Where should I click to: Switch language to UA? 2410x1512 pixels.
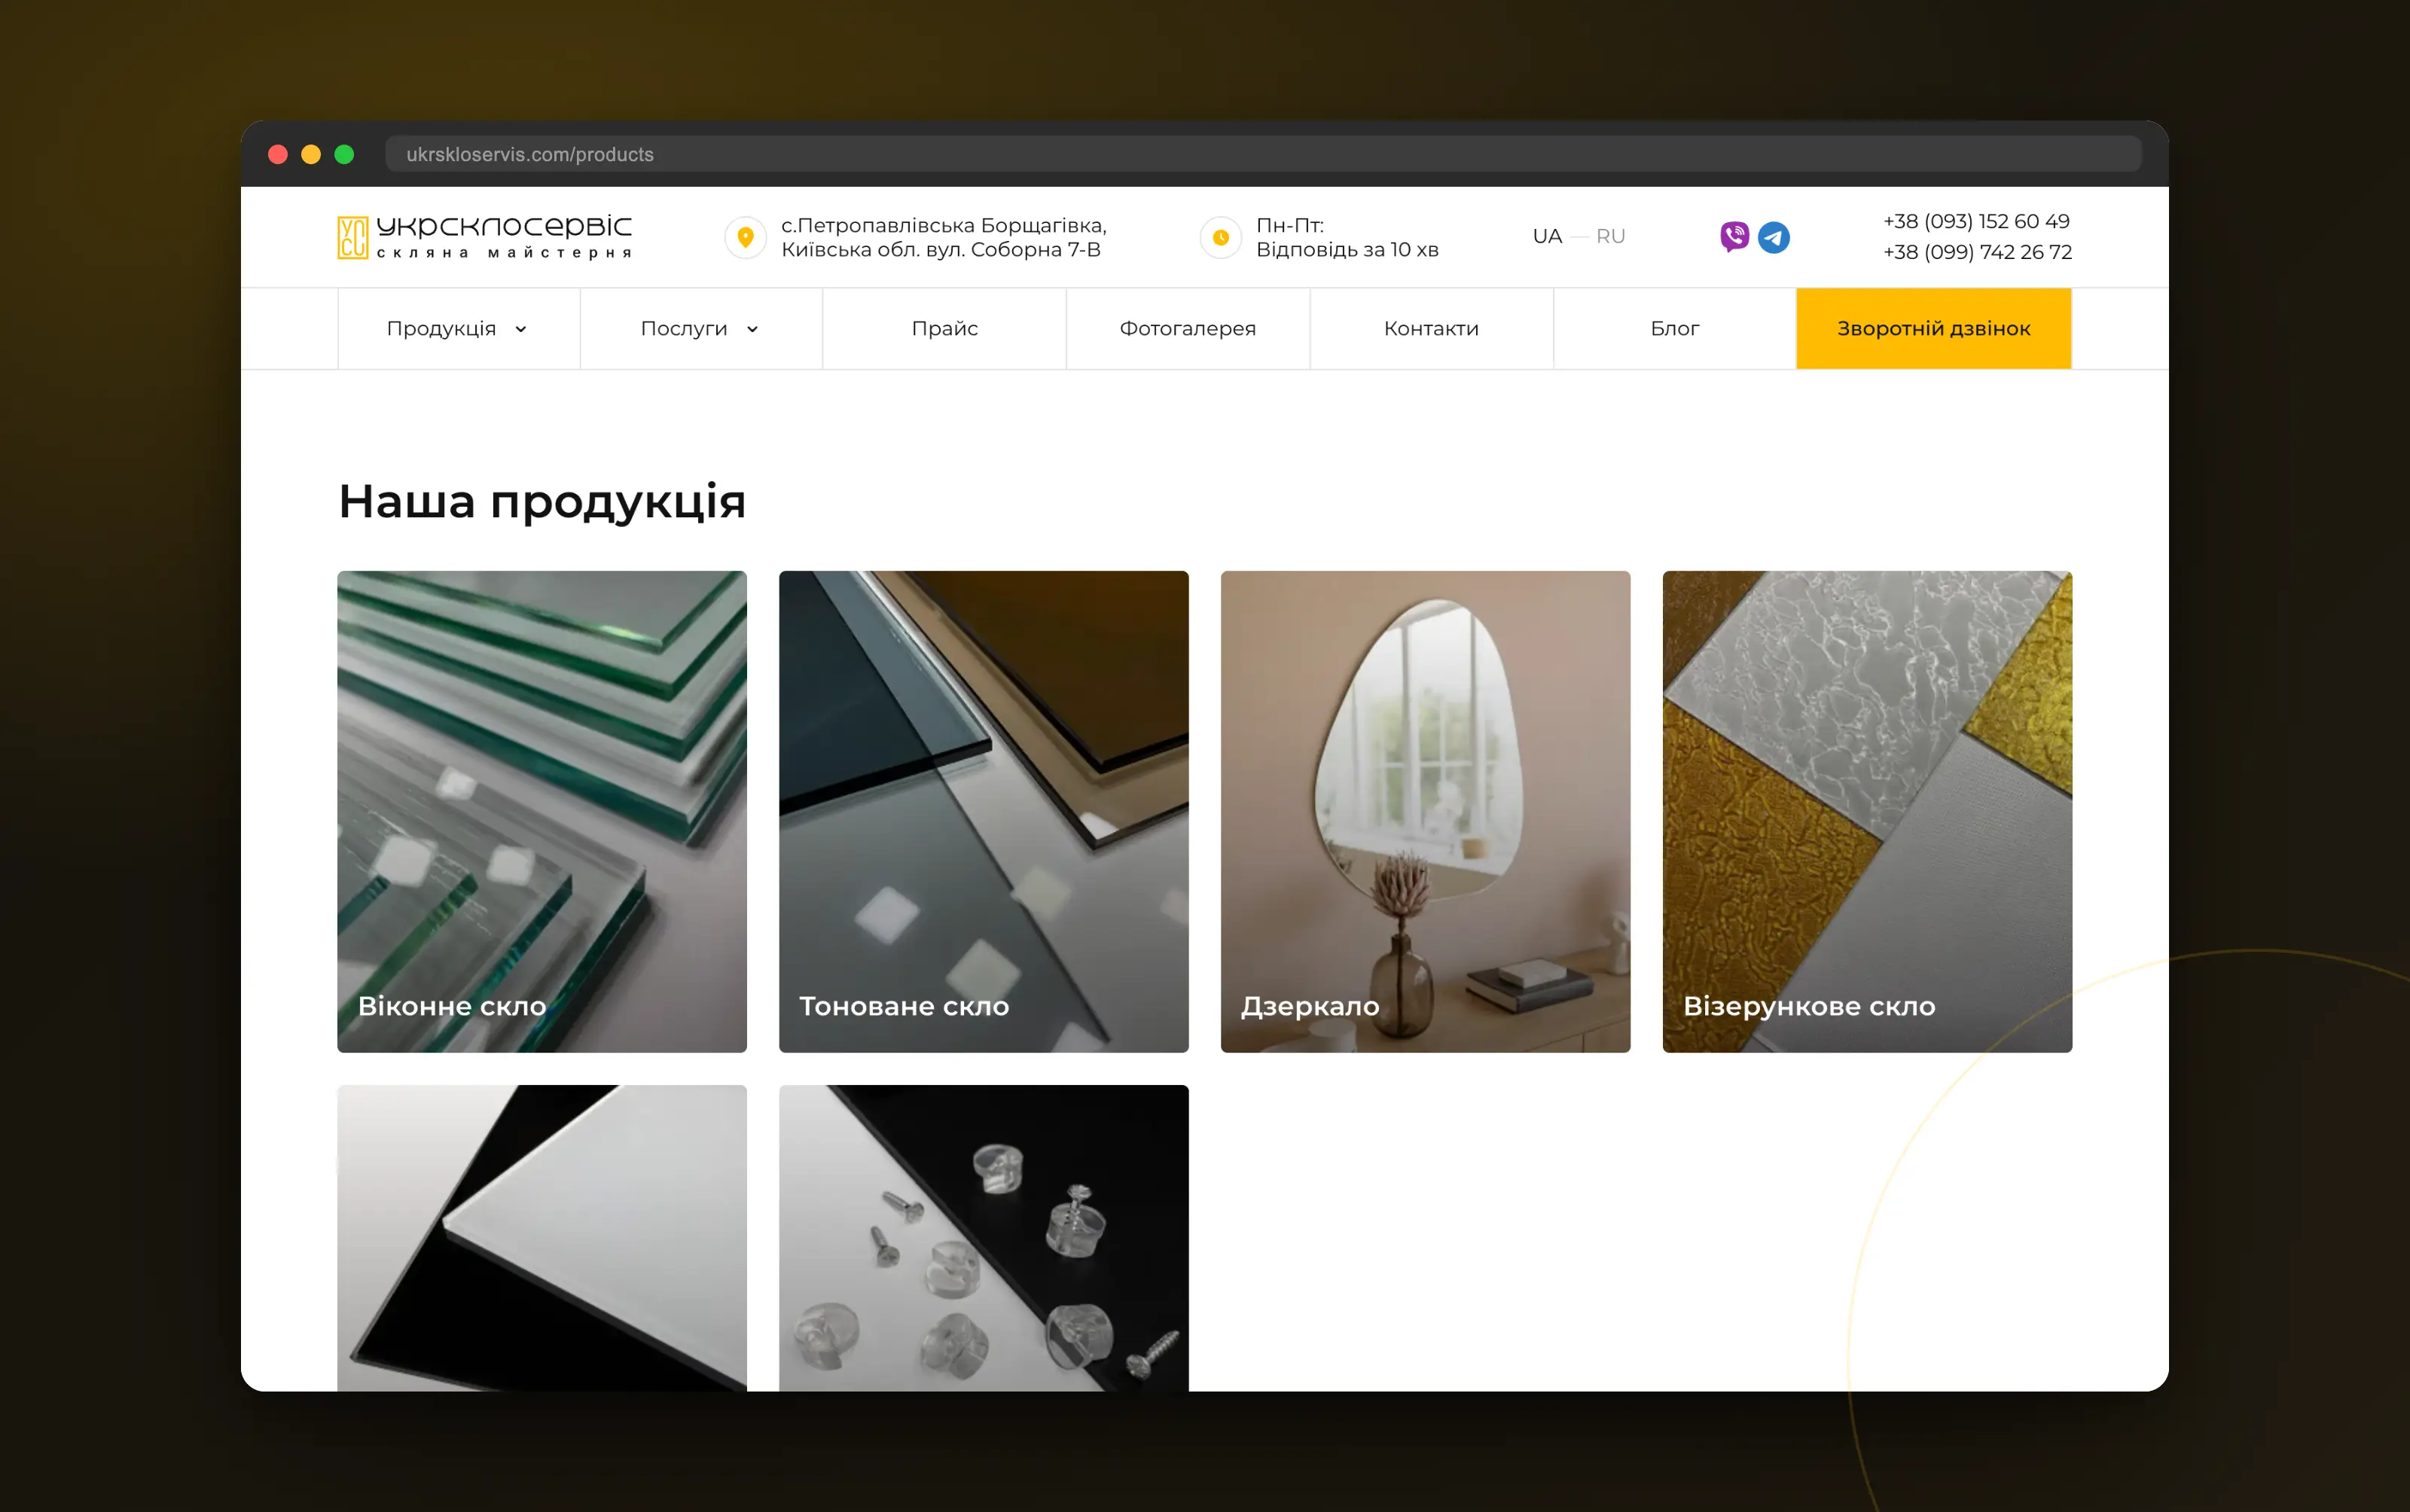pos(1547,237)
